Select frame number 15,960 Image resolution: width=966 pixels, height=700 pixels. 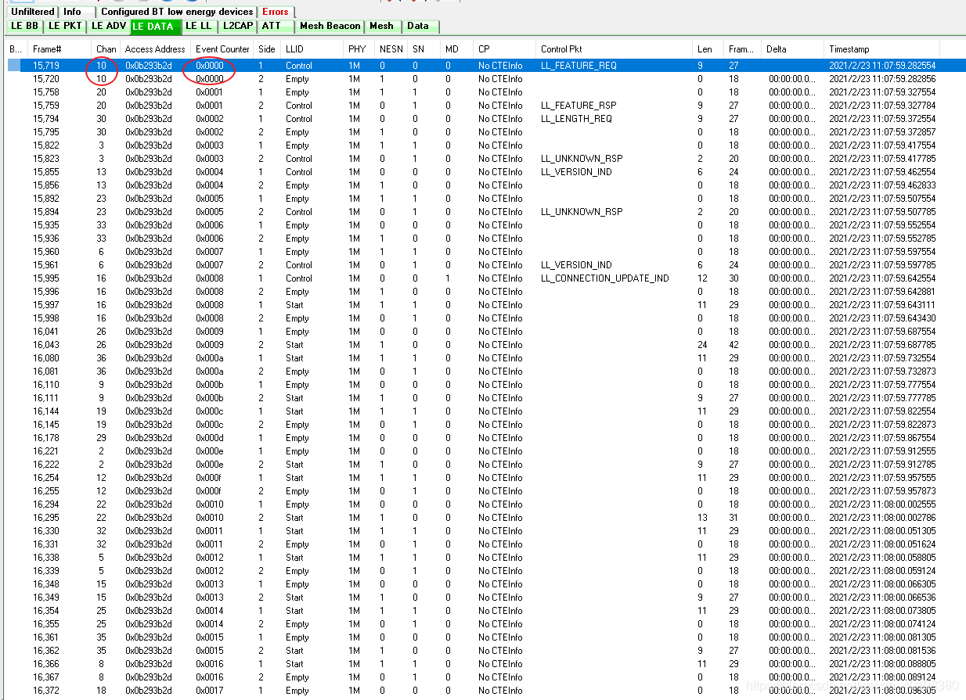pyautogui.click(x=45, y=252)
